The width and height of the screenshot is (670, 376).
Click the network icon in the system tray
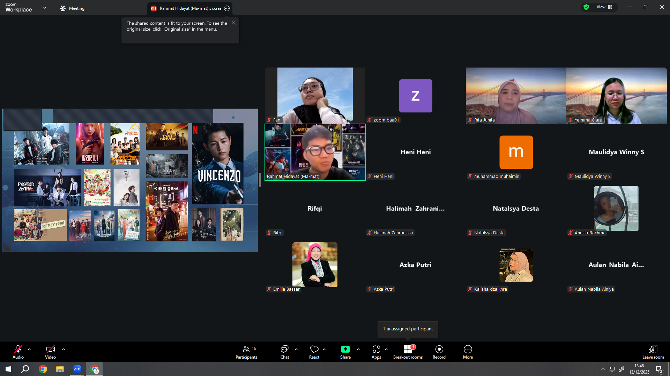pyautogui.click(x=612, y=369)
